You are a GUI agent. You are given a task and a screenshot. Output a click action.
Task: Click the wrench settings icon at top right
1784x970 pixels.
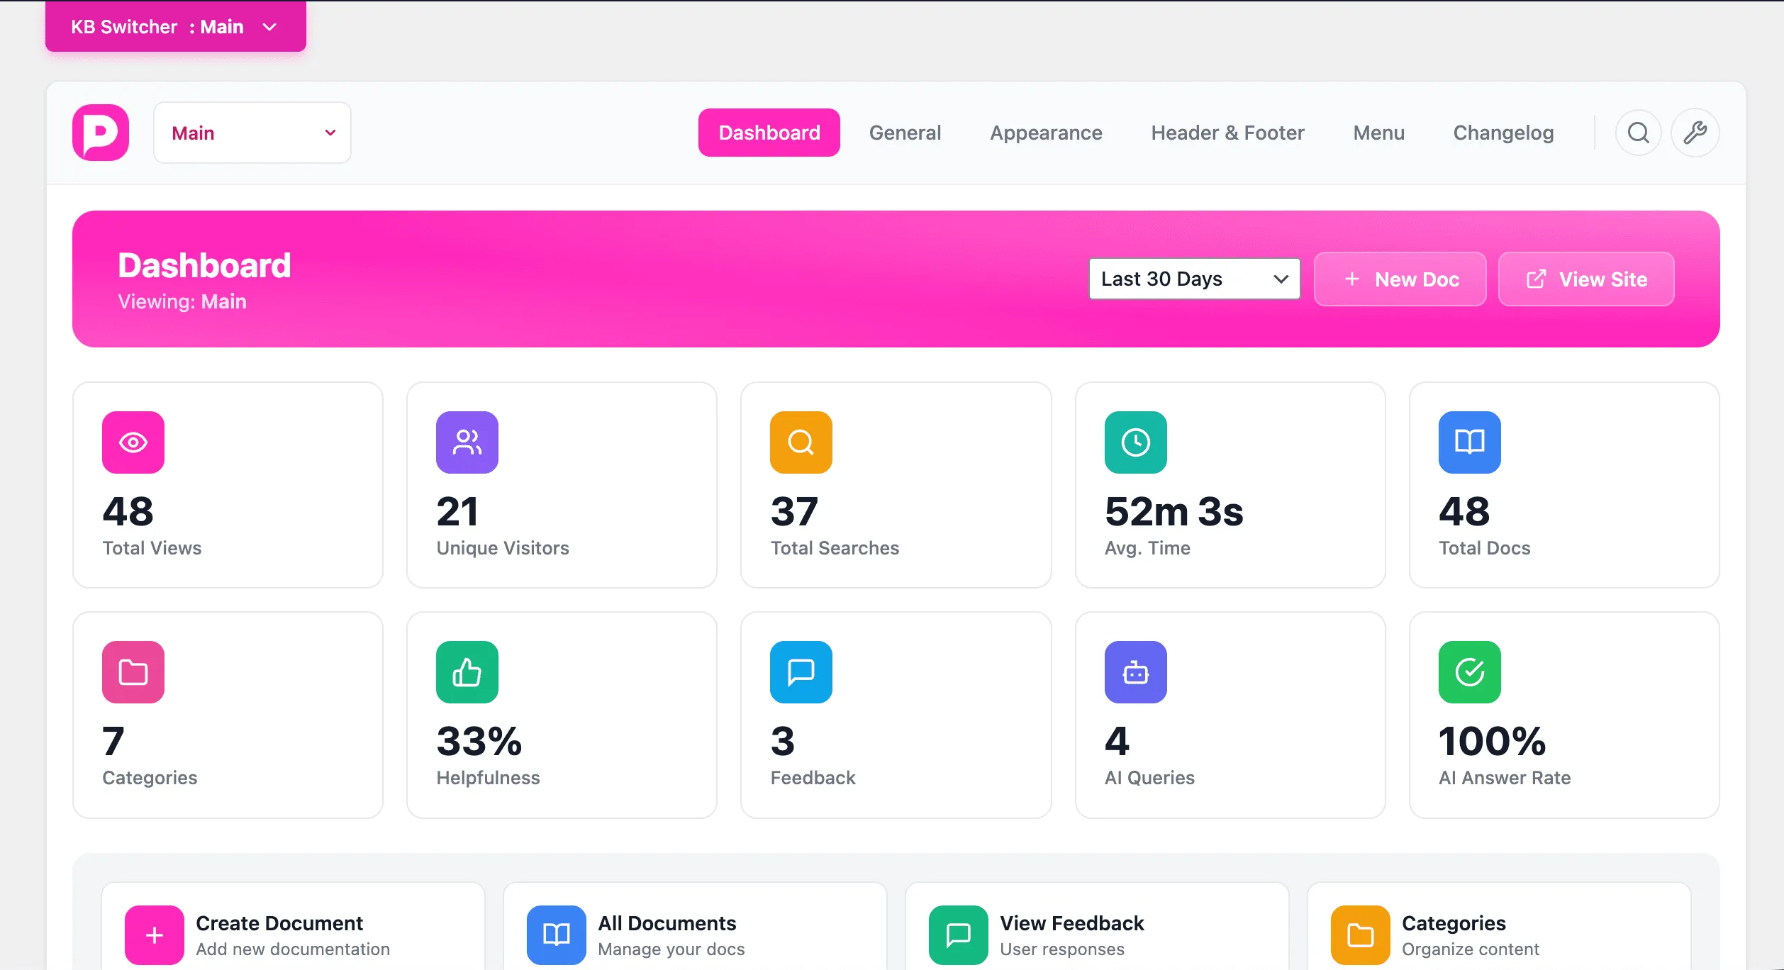[1695, 132]
